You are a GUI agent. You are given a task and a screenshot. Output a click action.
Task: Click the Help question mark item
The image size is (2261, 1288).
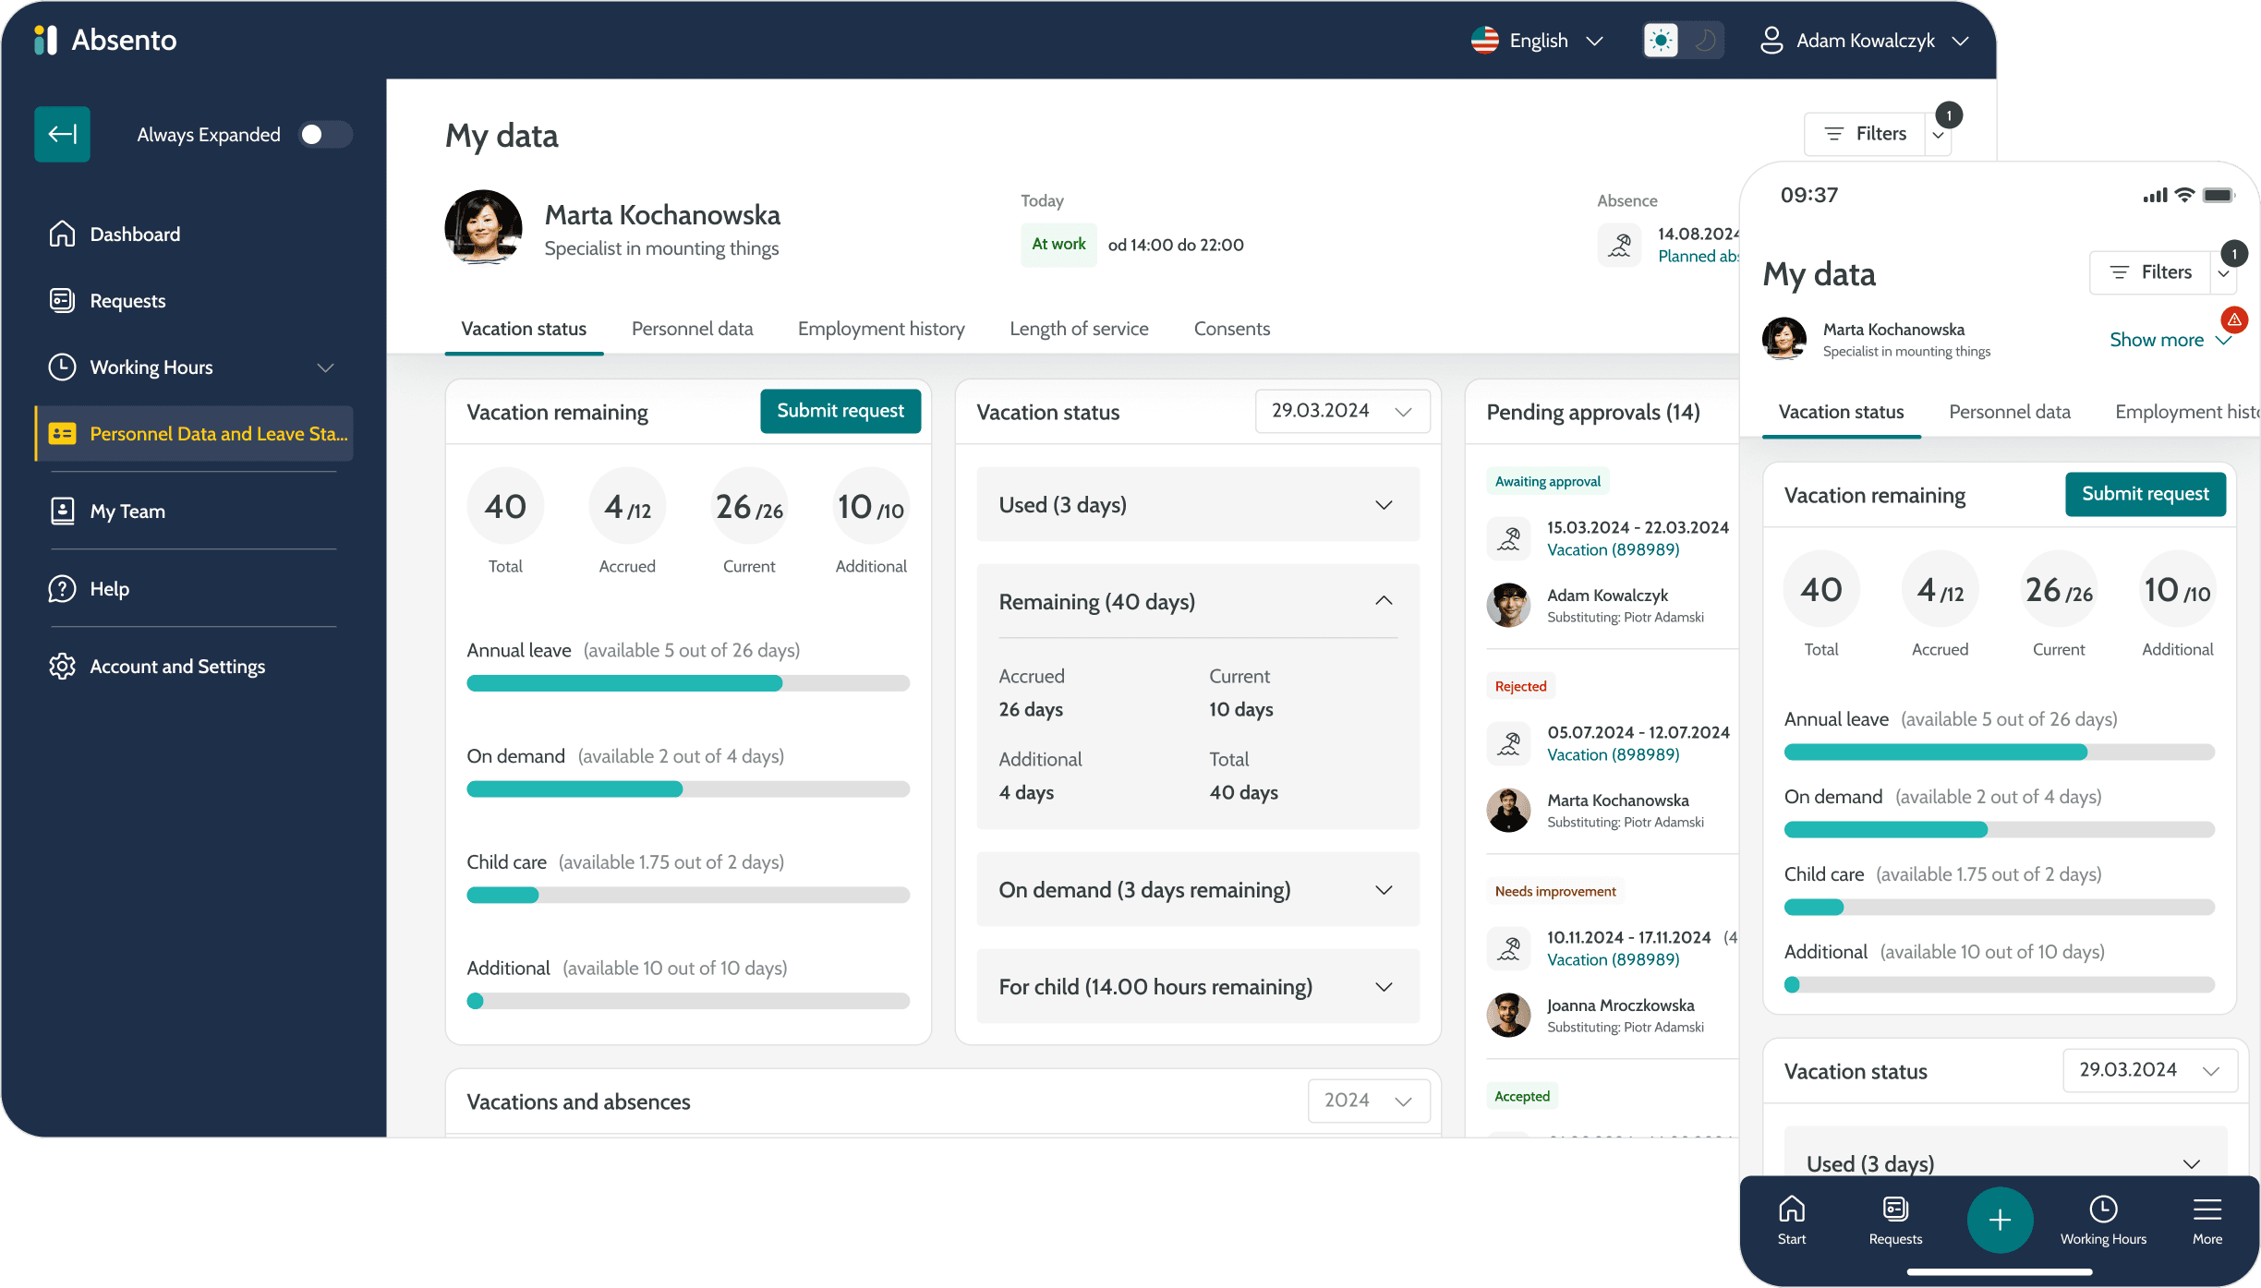pyautogui.click(x=108, y=589)
